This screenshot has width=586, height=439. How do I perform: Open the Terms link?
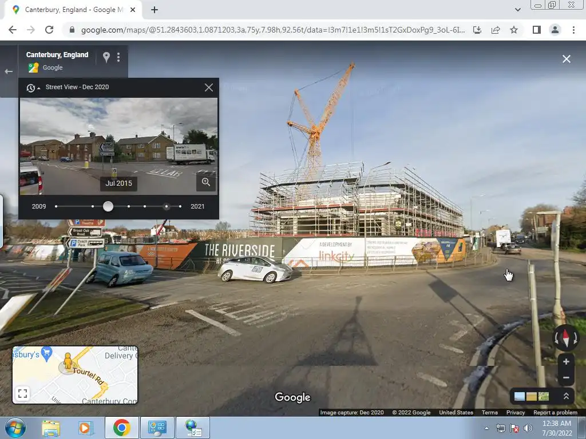pos(489,413)
